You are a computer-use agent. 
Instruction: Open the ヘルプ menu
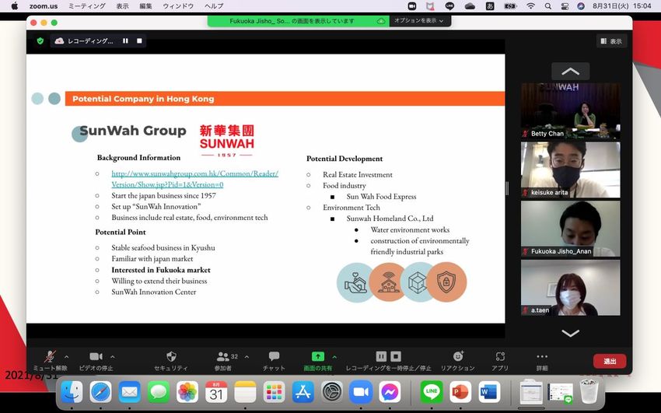click(x=214, y=6)
